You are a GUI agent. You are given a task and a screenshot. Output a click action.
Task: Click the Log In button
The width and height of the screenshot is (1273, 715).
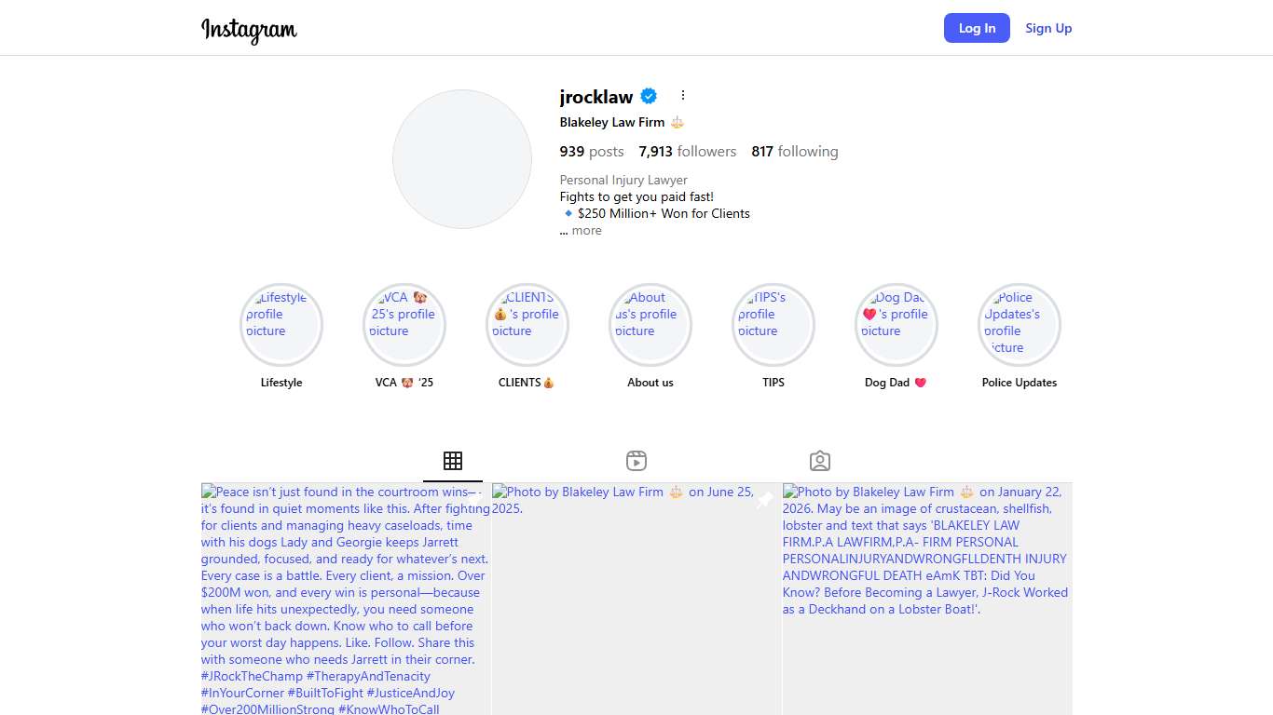[977, 28]
